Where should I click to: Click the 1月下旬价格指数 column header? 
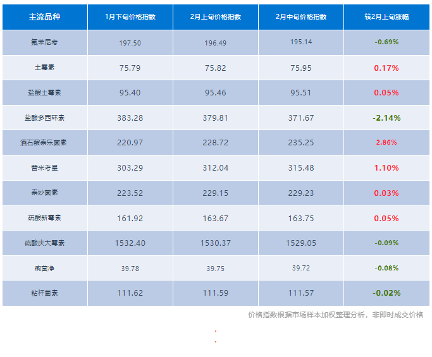(x=130, y=17)
